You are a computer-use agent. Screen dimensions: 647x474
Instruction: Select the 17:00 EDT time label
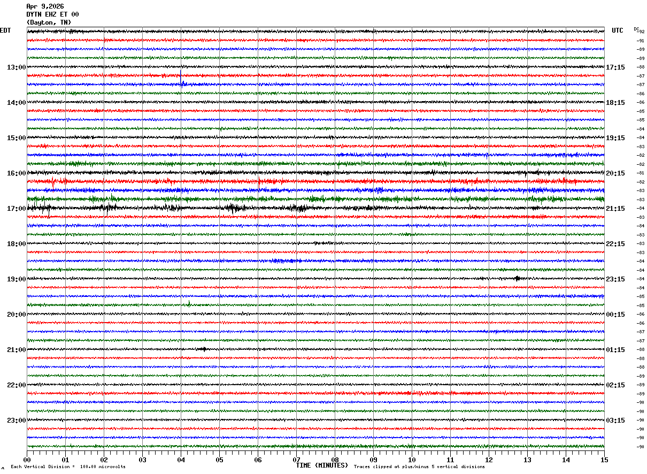click(x=17, y=209)
